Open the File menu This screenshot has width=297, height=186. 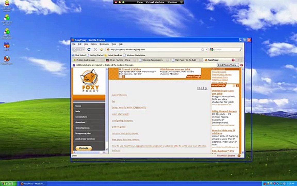tap(74, 44)
